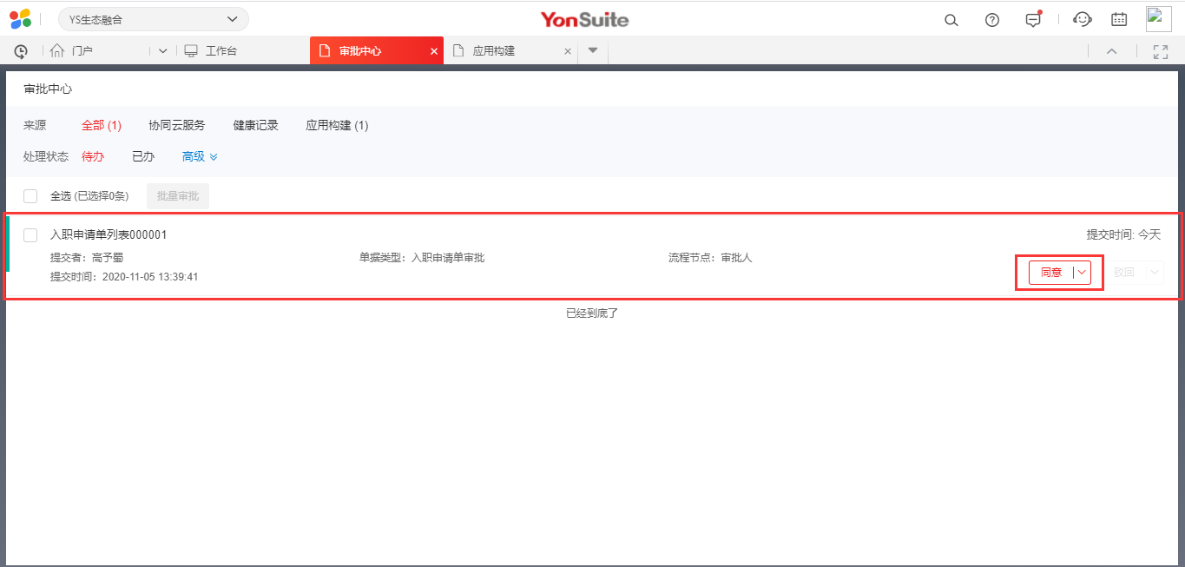
Task: Click the 批量审批 button
Action: pyautogui.click(x=178, y=196)
